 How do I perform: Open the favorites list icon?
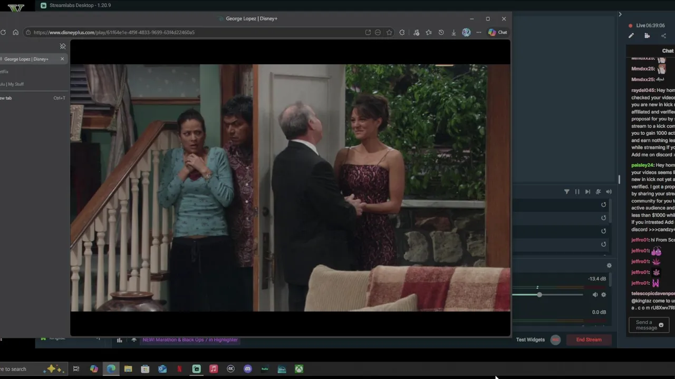pyautogui.click(x=429, y=32)
